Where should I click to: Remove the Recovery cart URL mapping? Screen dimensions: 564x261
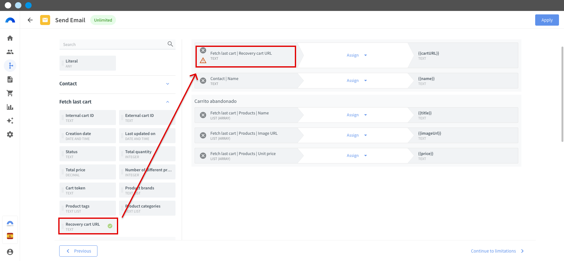(x=203, y=50)
